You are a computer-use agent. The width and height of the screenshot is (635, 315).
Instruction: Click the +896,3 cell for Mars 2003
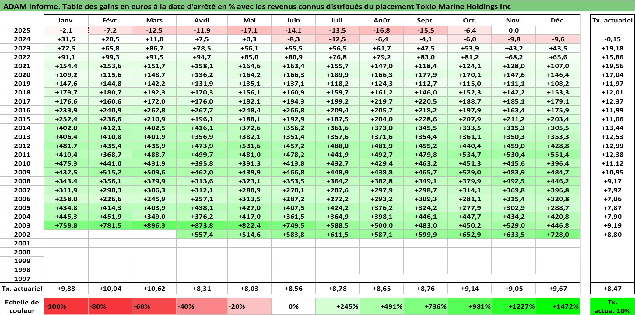154,225
